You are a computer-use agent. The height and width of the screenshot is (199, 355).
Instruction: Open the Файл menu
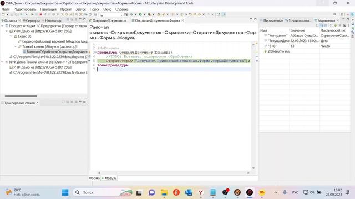click(6, 9)
